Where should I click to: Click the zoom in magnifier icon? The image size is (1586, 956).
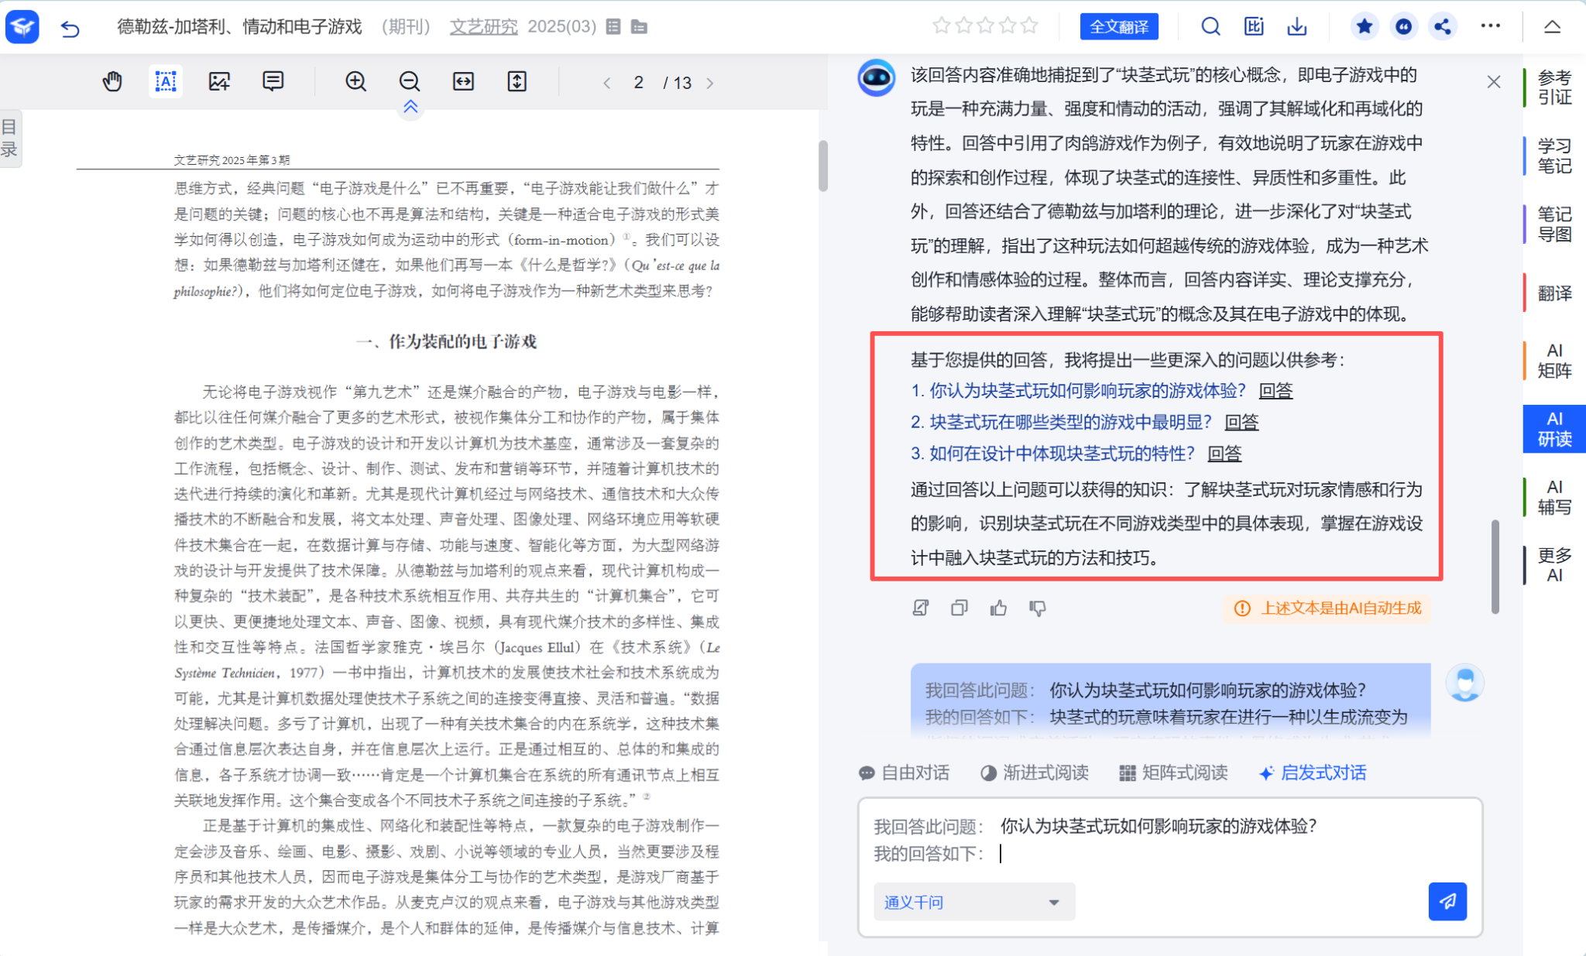[x=355, y=81]
